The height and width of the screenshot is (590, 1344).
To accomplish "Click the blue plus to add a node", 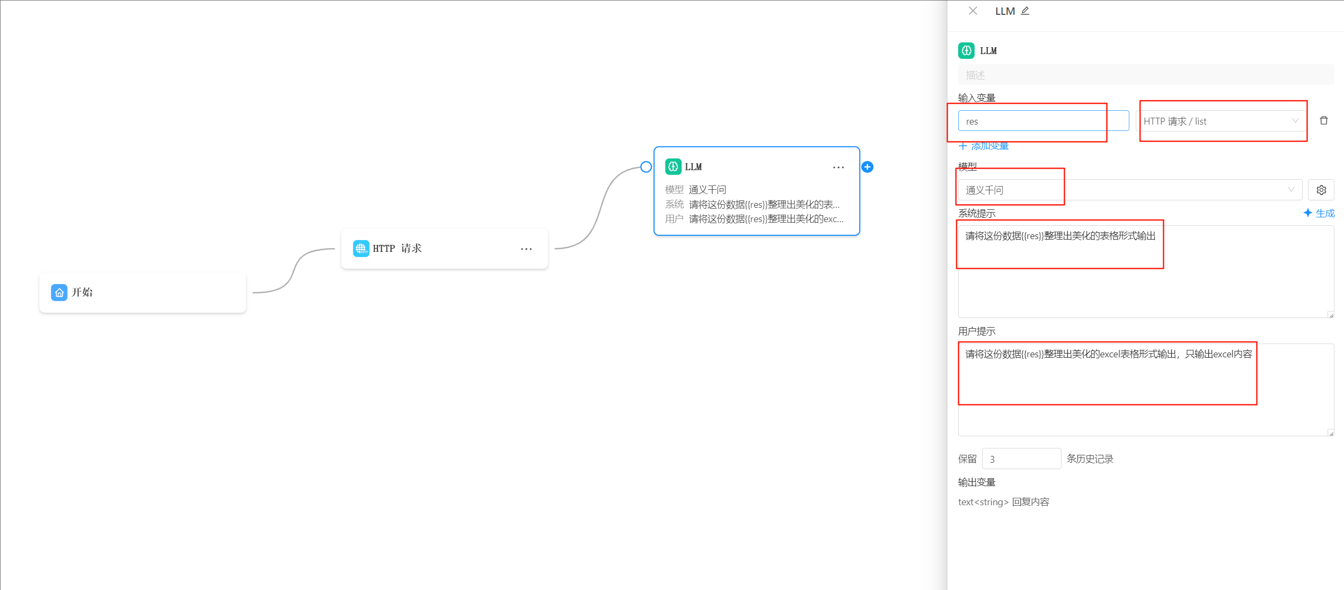I will (868, 167).
